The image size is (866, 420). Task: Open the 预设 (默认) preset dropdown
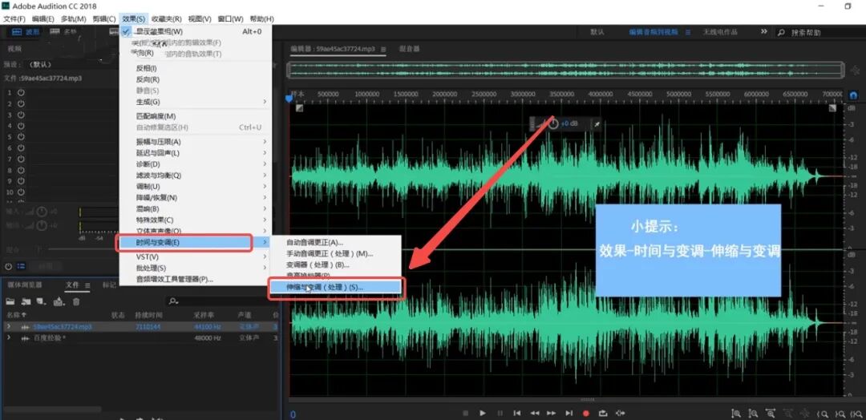click(72, 65)
